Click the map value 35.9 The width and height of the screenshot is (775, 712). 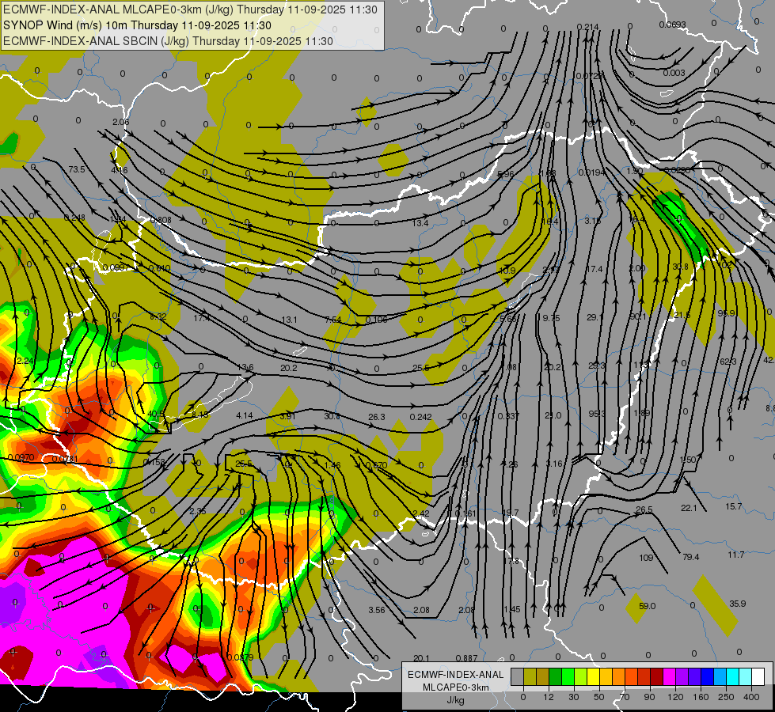(738, 604)
